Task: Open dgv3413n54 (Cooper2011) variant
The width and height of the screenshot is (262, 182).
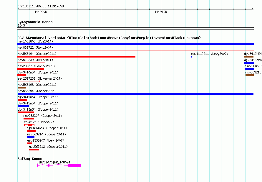Action: (x=38, y=109)
